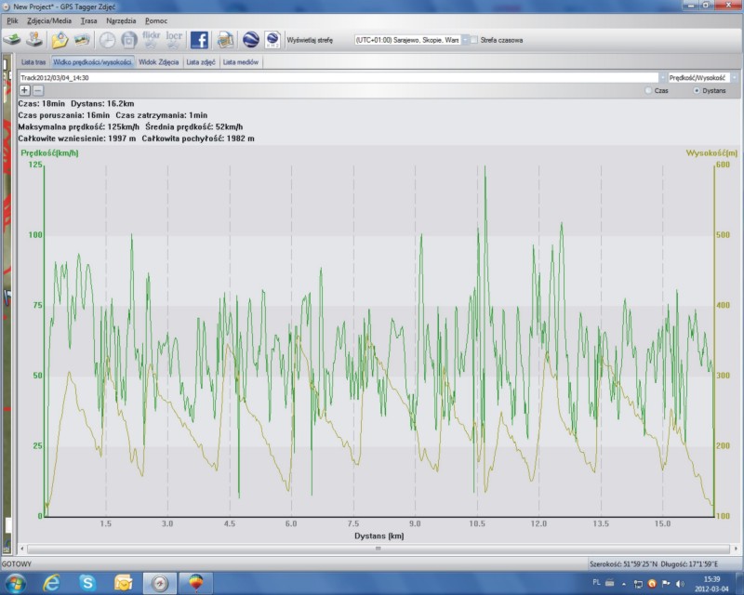Open the Pomoc menu
Image resolution: width=744 pixels, height=595 pixels.
point(156,20)
